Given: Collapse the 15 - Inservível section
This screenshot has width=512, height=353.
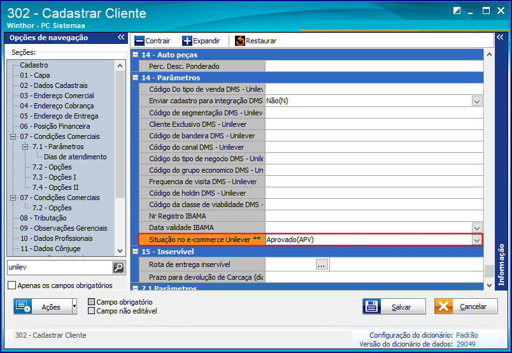Looking at the screenshot, I should [x=135, y=252].
